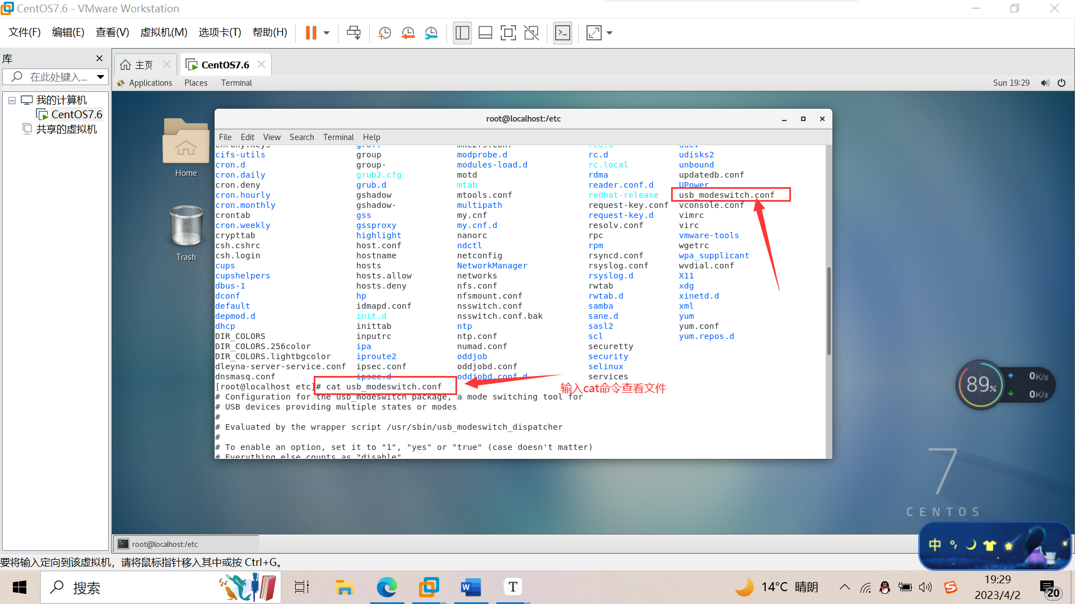Click the stretch guest display icon
This screenshot has width=1075, height=604.
click(x=594, y=32)
